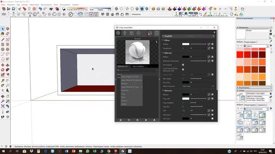Image resolution: width=275 pixels, height=154 pixels.
Task: Open the styles collection dropdown in tray
Action: (258, 109)
